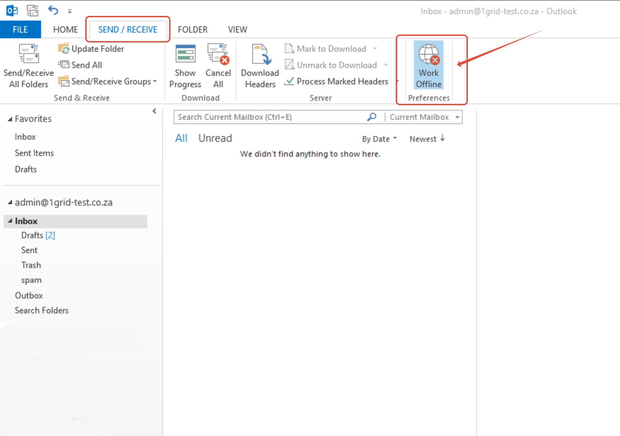The height and width of the screenshot is (436, 620).
Task: Undo the last action with quick access arrow
Action: [53, 10]
